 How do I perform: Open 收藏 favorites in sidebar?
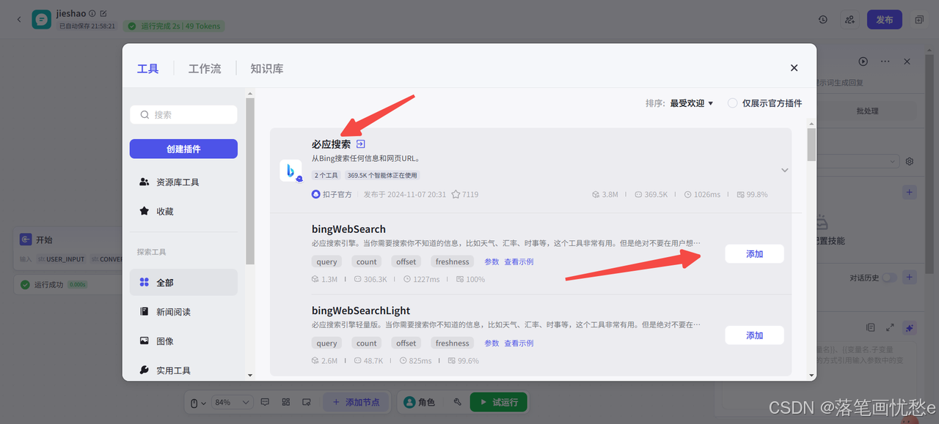[183, 211]
